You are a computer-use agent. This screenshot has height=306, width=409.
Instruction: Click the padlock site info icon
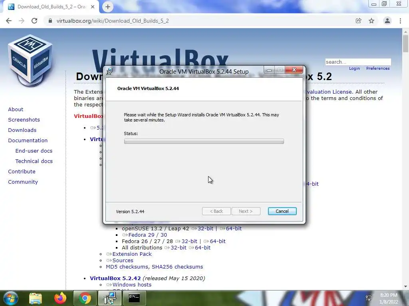tap(50, 21)
